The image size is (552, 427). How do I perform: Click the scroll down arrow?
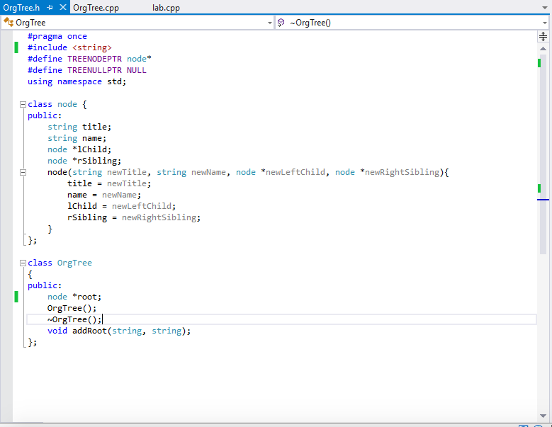coord(543,416)
